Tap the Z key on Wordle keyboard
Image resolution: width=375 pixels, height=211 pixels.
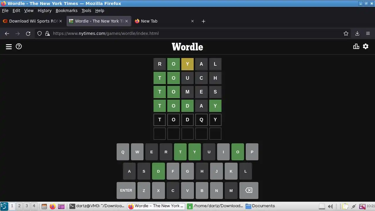tap(144, 190)
